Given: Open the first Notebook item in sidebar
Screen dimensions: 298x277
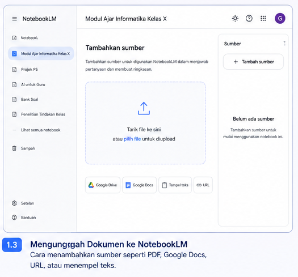Looking at the screenshot, I should (x=25, y=38).
